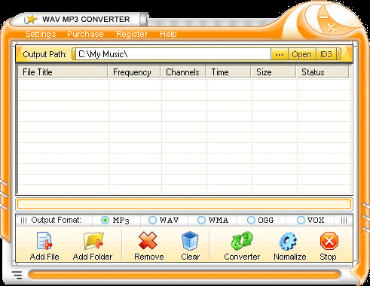Click the Output Path text field

tap(173, 54)
